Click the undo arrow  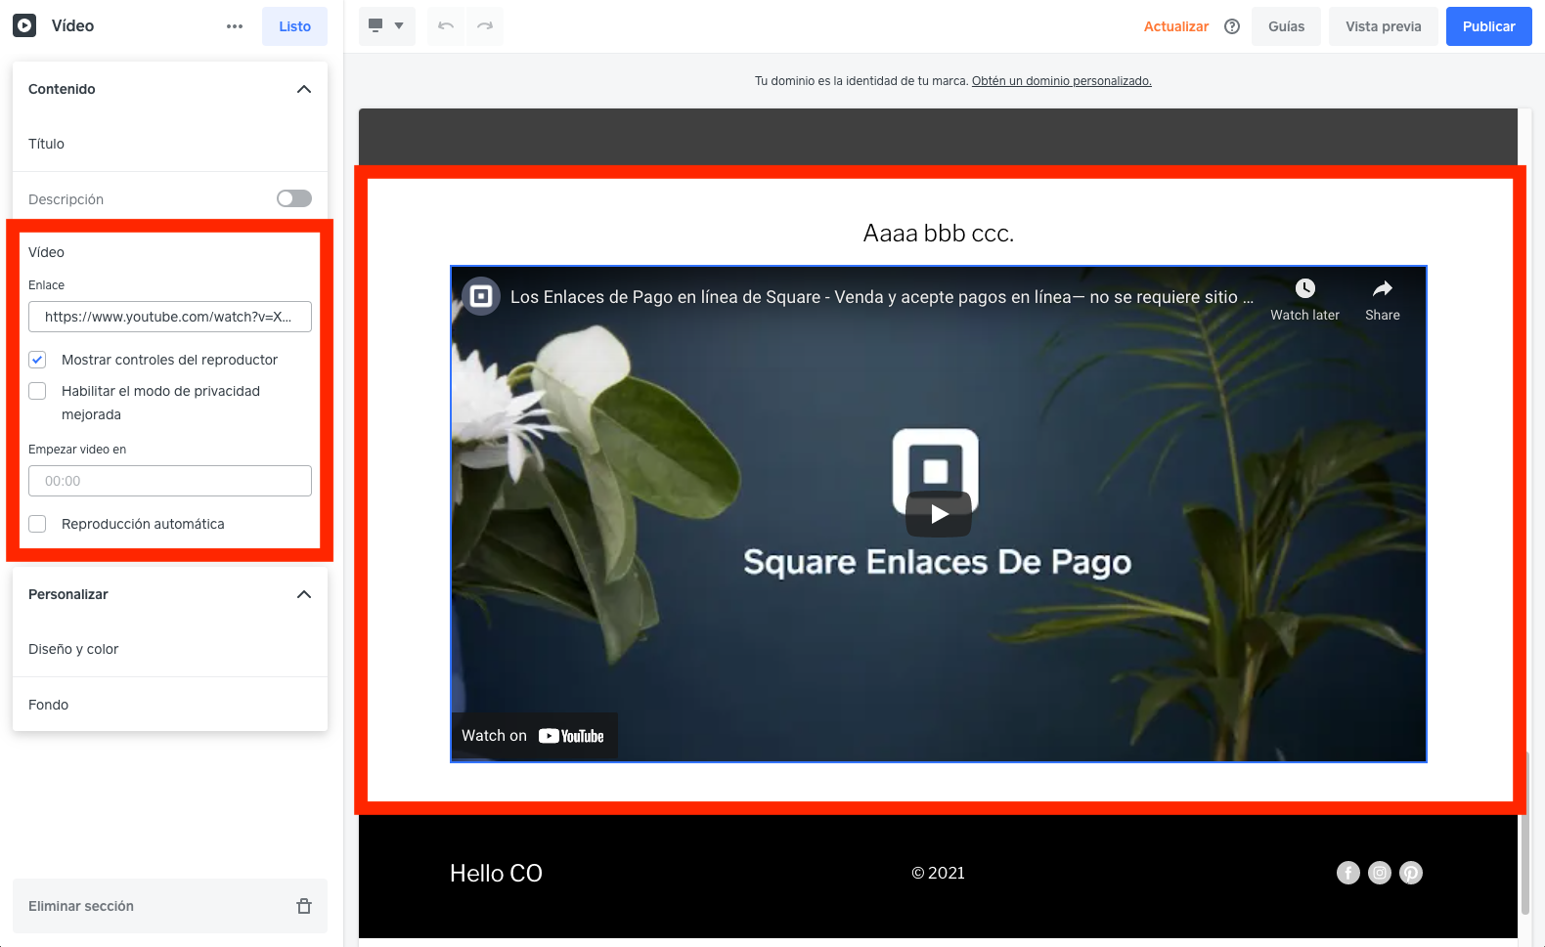click(446, 25)
